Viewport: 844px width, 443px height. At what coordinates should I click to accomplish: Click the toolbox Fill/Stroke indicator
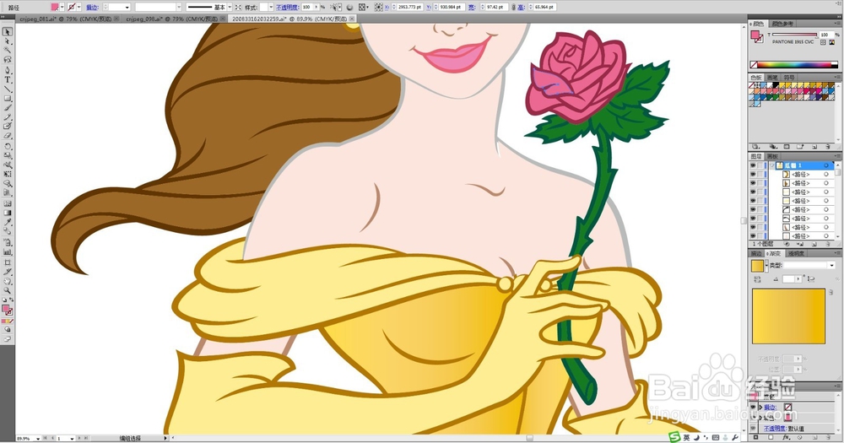[x=8, y=310]
